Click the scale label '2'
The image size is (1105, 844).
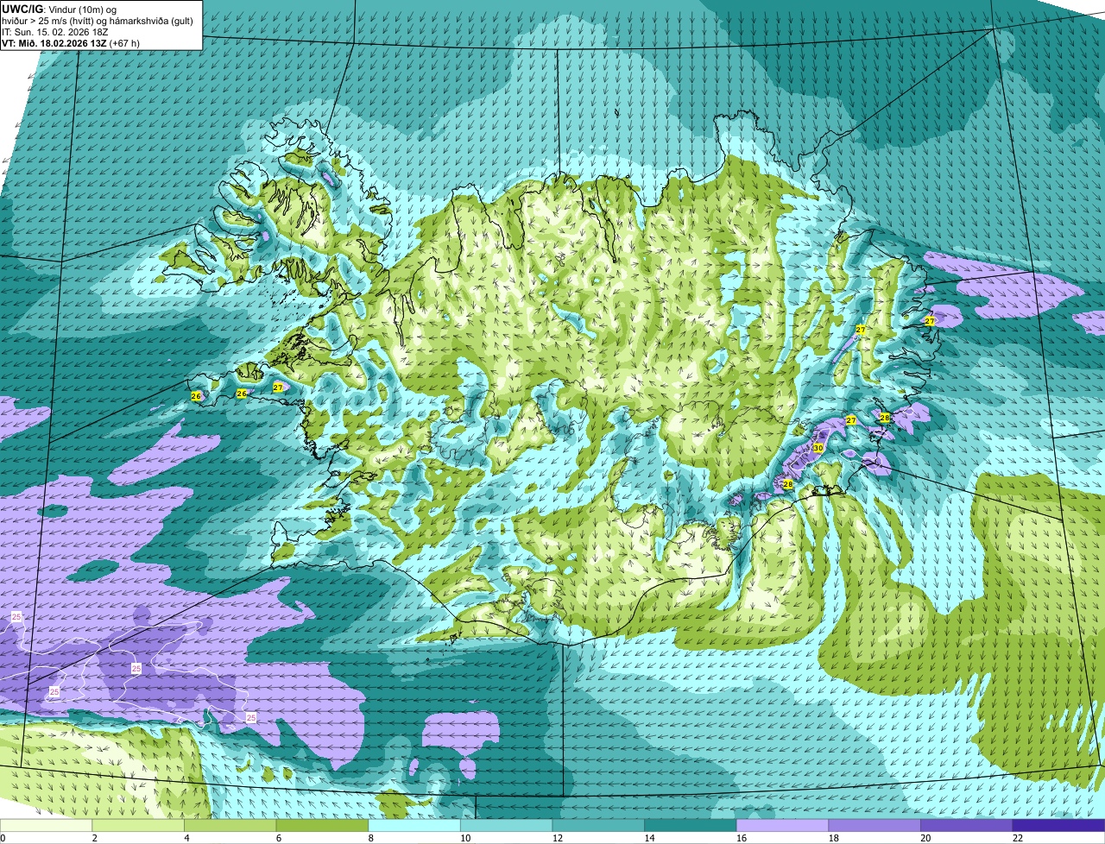coord(94,838)
